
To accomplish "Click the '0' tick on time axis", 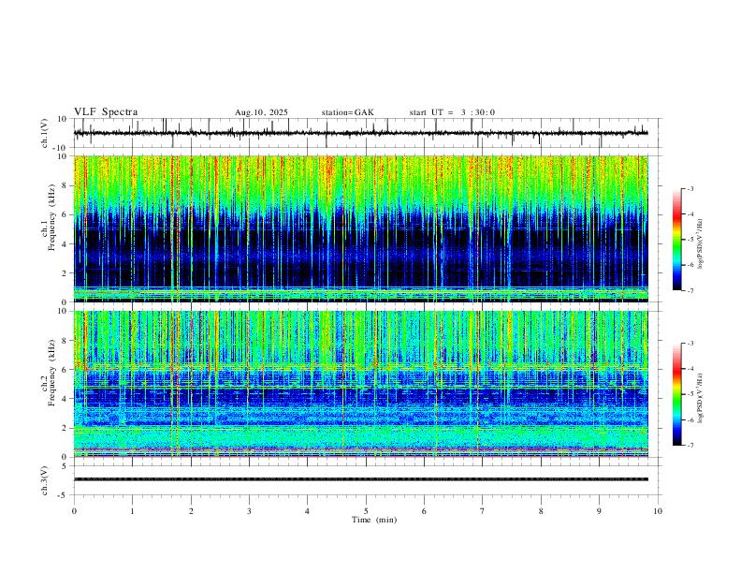I will click(x=74, y=511).
